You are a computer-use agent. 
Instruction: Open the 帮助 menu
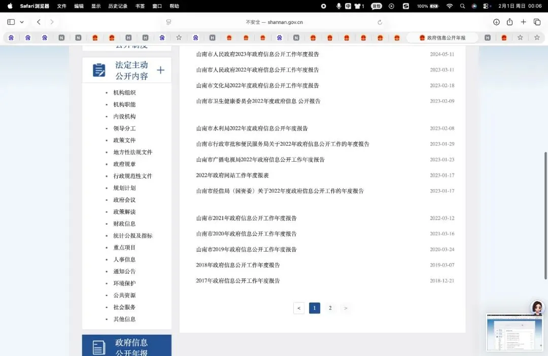[x=175, y=6]
